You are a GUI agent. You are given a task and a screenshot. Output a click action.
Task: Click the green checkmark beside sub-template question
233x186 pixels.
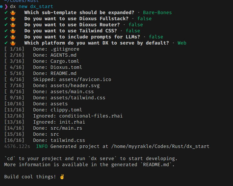[x=6, y=12]
